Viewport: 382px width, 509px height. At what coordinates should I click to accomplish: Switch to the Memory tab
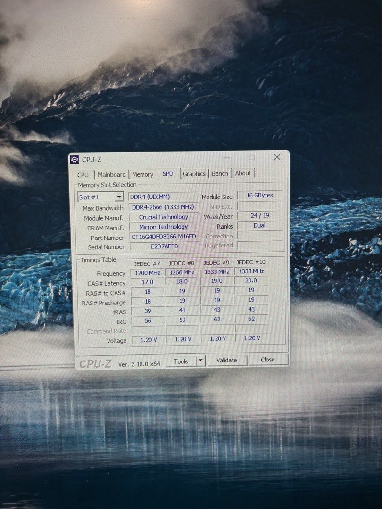142,175
